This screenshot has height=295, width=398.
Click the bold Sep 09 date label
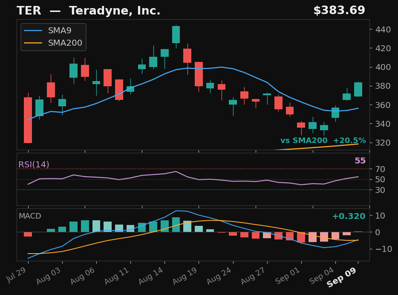pos(342,277)
